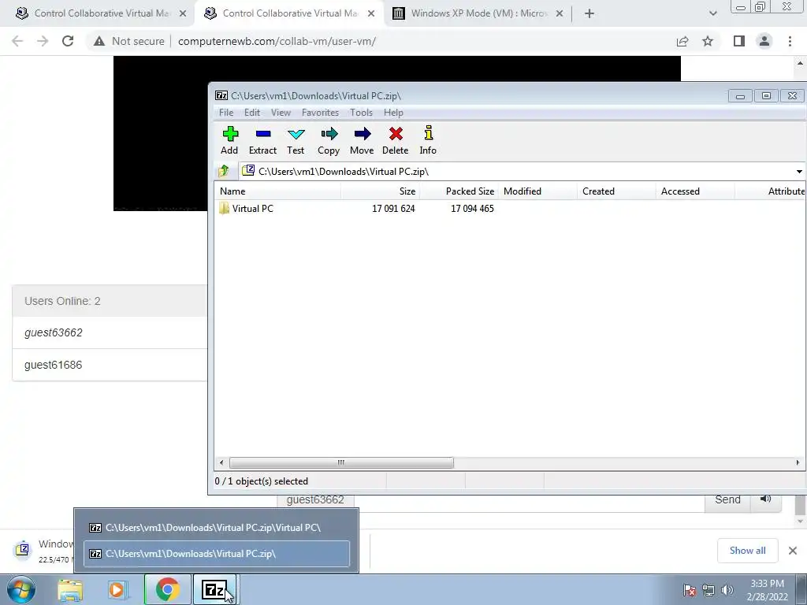
Task: Sort by Accessed column header
Action: coord(695,191)
